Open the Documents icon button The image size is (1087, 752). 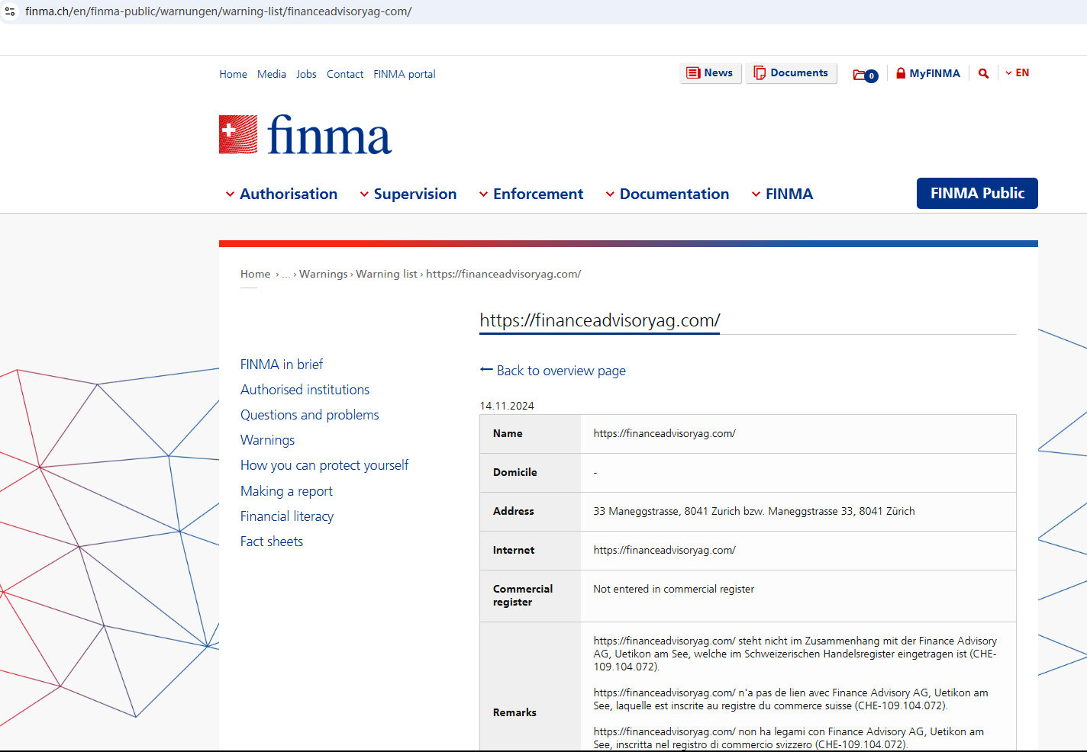click(792, 73)
